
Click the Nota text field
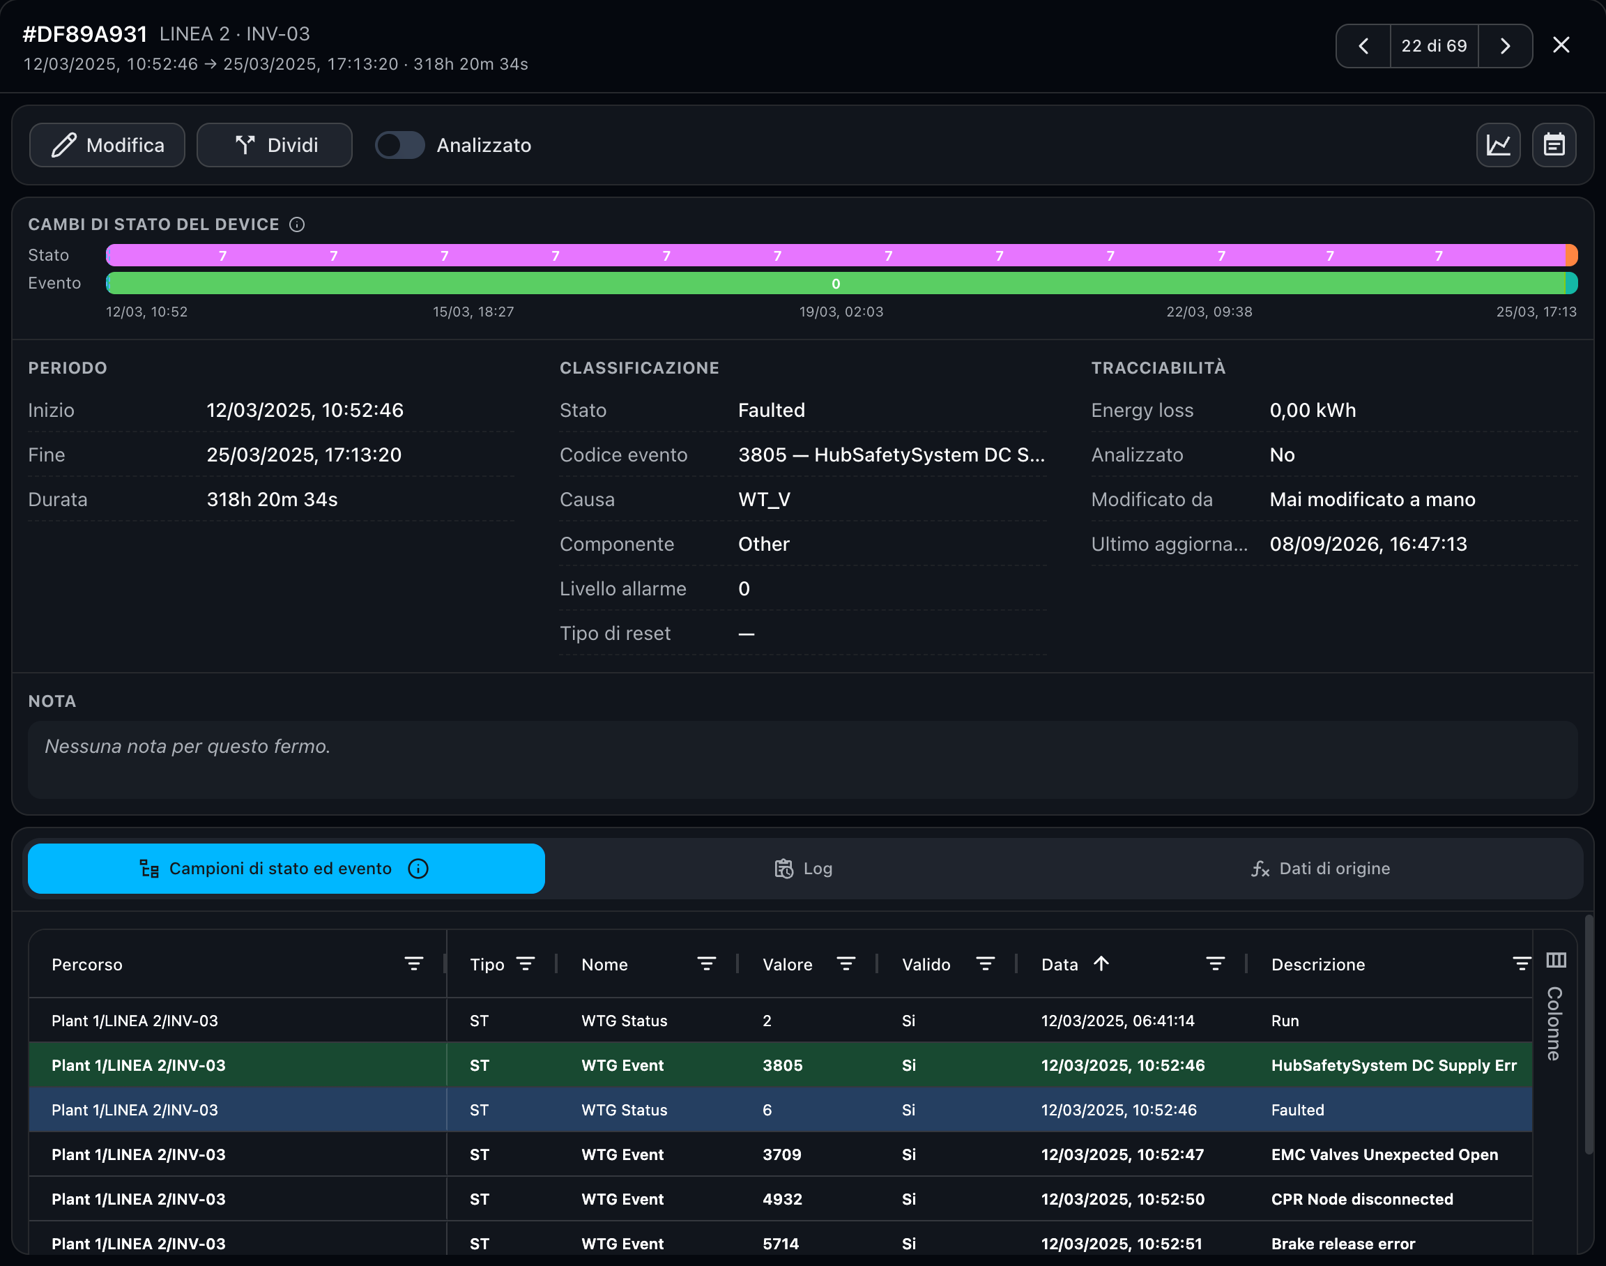[x=802, y=760]
